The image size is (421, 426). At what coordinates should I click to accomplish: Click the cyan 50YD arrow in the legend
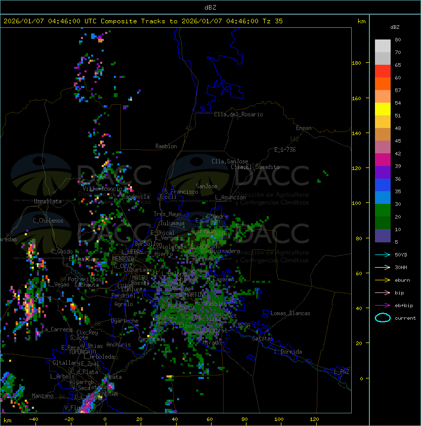click(383, 254)
